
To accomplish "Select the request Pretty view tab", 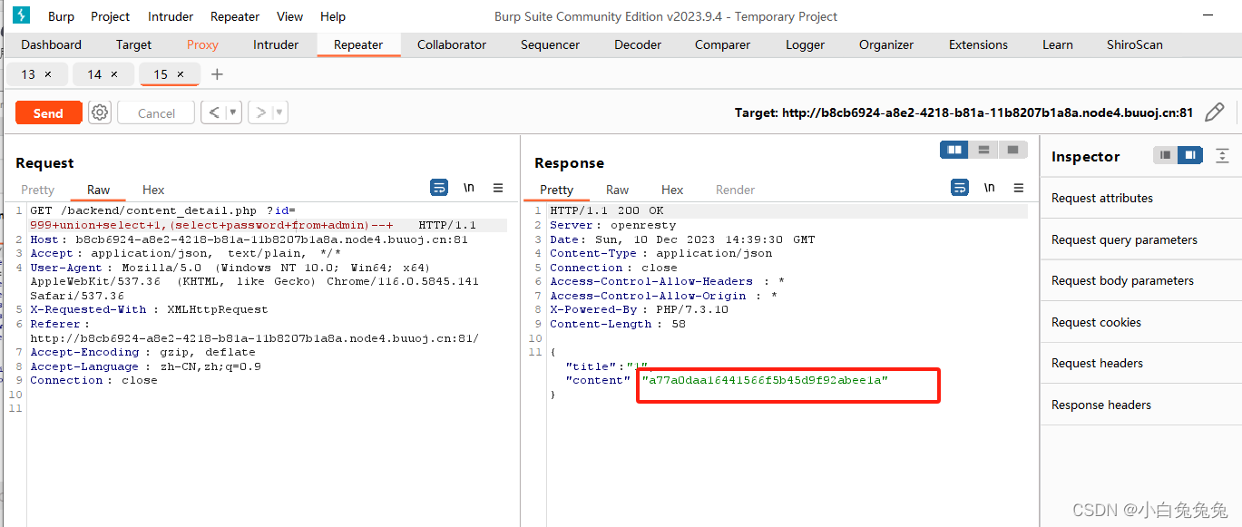I will coord(38,190).
